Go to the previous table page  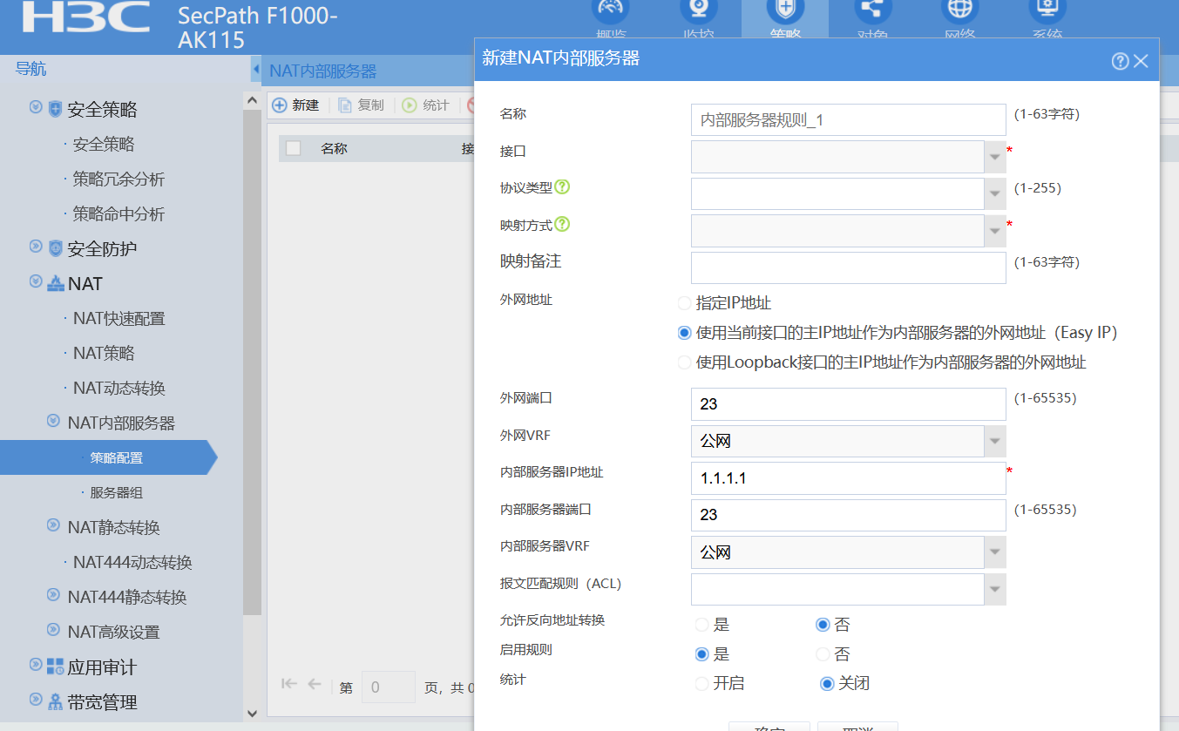point(315,684)
